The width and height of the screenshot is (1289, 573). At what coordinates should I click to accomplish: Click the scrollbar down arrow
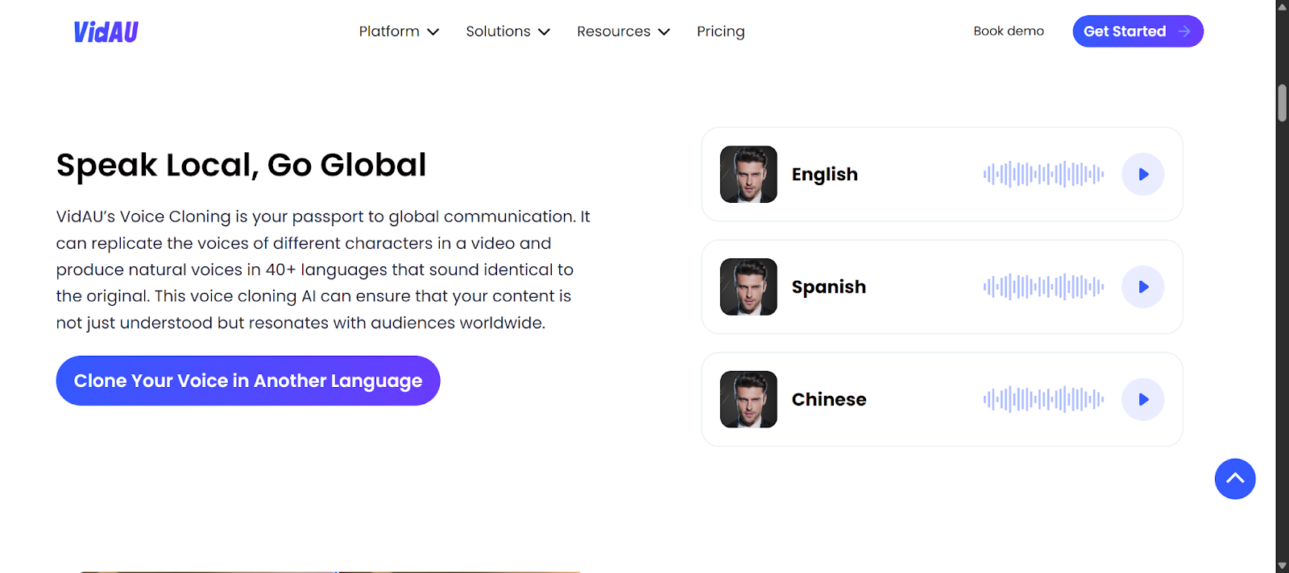[1283, 567]
